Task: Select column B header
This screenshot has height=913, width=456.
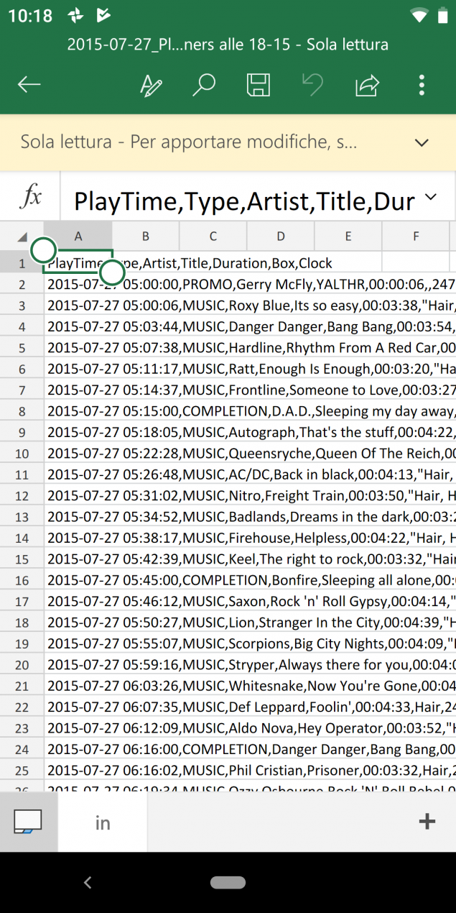Action: tap(146, 236)
